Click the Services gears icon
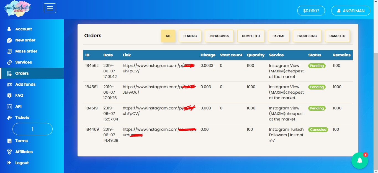The image size is (378, 173). [9, 62]
